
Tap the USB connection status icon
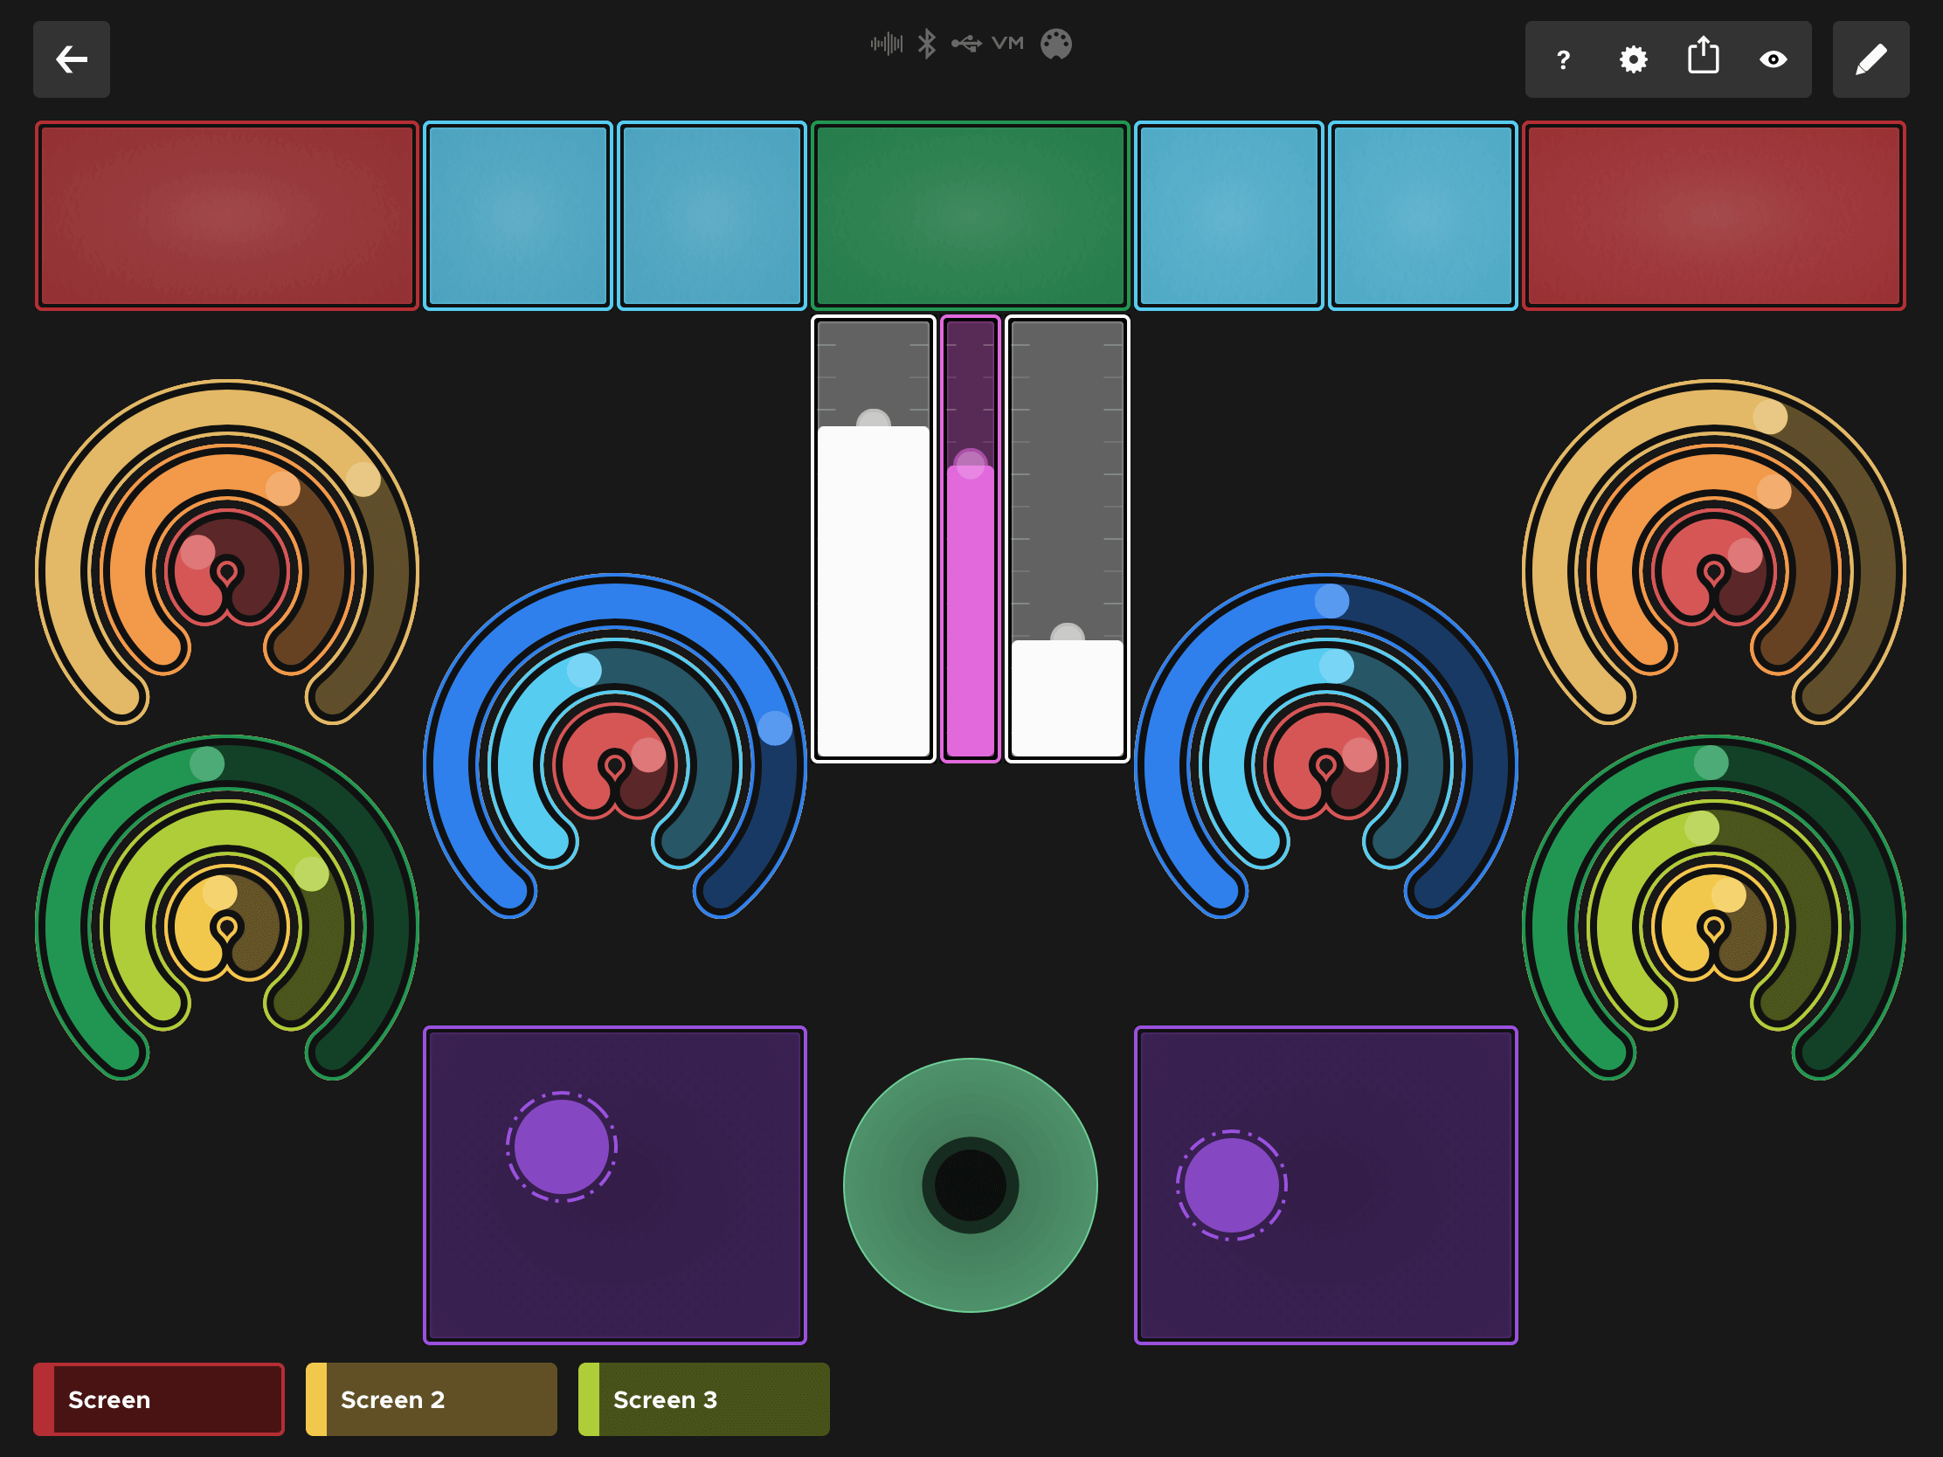click(x=966, y=43)
